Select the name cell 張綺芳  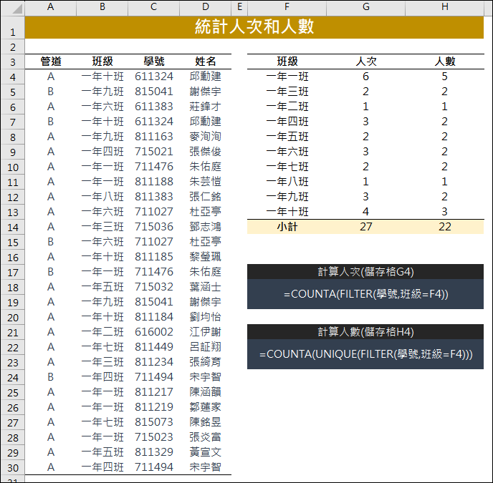coord(206,362)
